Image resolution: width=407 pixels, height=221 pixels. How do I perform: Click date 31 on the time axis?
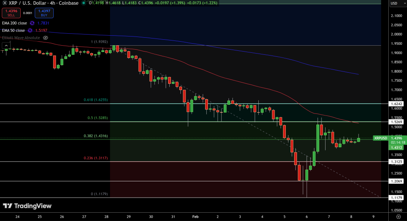173,217
